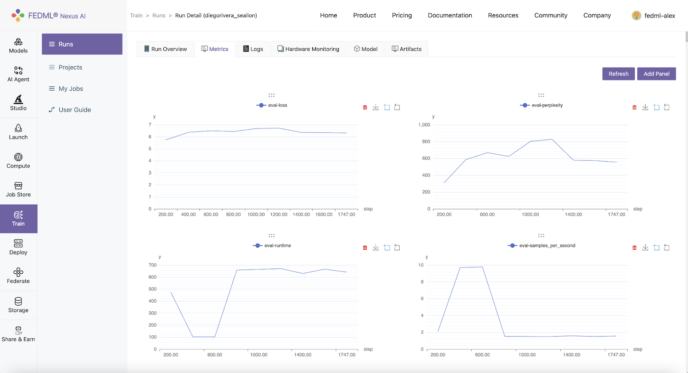688x373 pixels.
Task: Delete the eval-loss chart panel
Action: click(x=365, y=107)
